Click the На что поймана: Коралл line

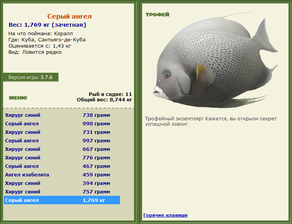[x=41, y=34]
